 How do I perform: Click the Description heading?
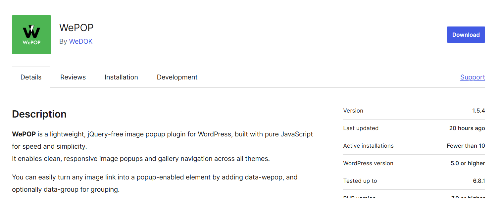[x=39, y=114]
